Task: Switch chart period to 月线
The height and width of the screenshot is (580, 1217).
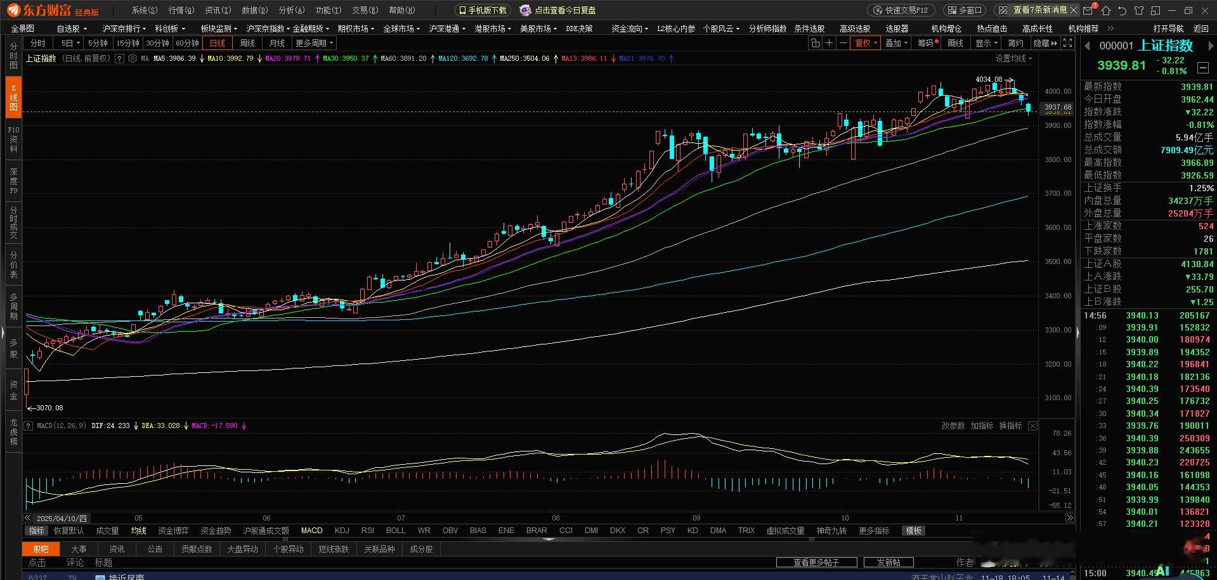Action: pos(277,43)
